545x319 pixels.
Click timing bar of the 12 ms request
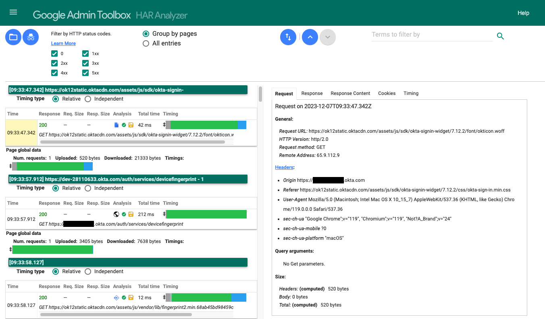coord(206,298)
